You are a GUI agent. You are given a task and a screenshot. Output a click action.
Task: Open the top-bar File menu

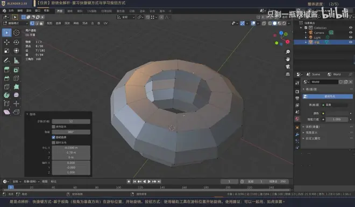tap(11, 11)
